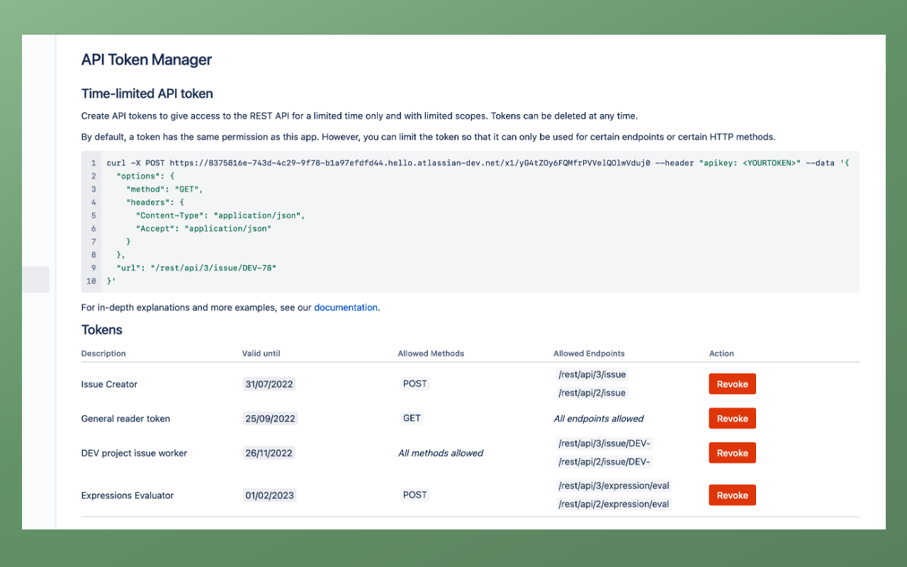Screen dimensions: 907x567
Task: Select the /rest/api/2/issue endpoint chip
Action: tap(592, 393)
